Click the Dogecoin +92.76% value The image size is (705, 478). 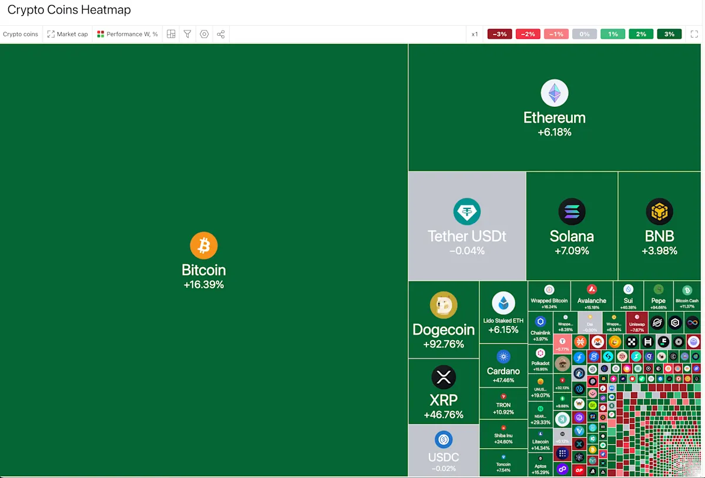point(444,345)
